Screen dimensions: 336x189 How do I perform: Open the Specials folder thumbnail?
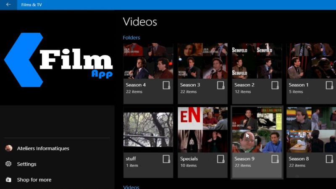tap(203, 130)
